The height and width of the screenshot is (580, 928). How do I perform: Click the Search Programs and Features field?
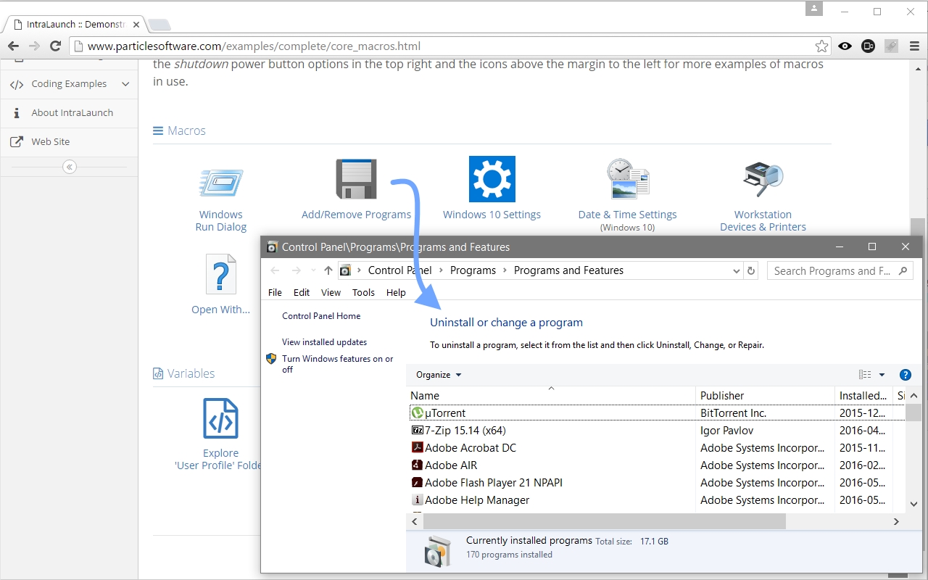click(x=832, y=271)
